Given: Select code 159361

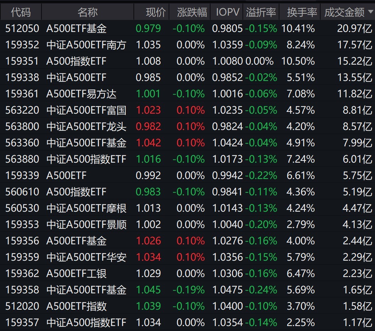Looking at the screenshot, I should pyautogui.click(x=22, y=94).
